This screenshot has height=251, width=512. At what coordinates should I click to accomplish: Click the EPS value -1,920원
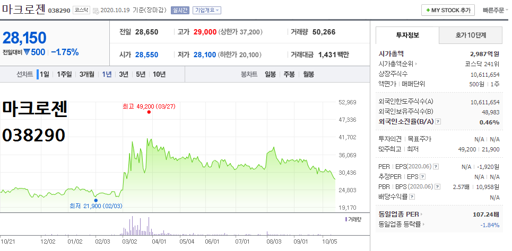pyautogui.click(x=488, y=167)
